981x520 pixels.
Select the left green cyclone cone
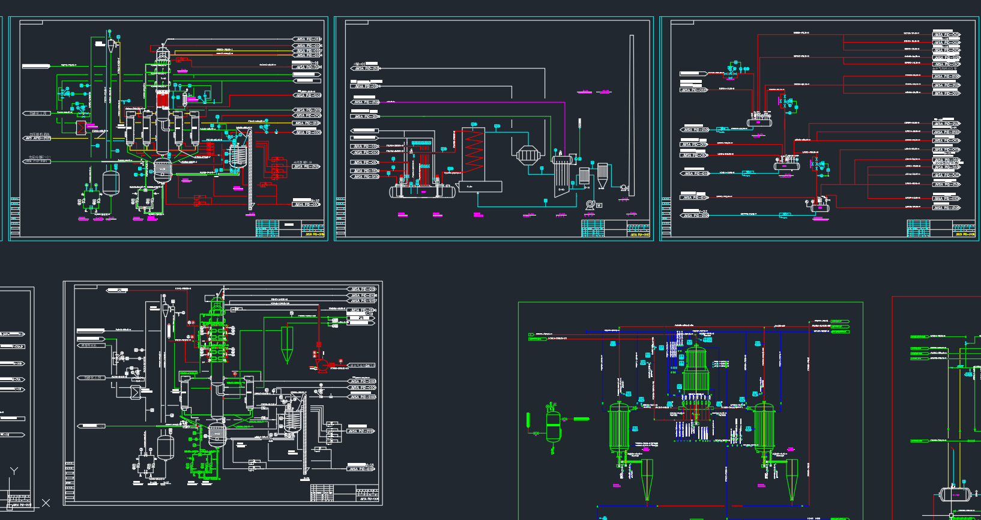647,481
